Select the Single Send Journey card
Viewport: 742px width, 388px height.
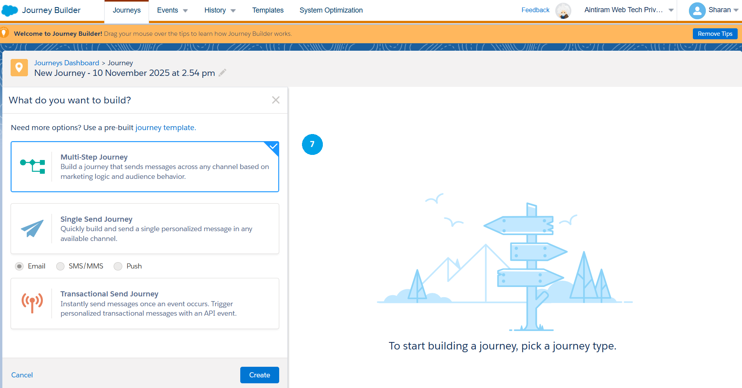click(x=145, y=229)
